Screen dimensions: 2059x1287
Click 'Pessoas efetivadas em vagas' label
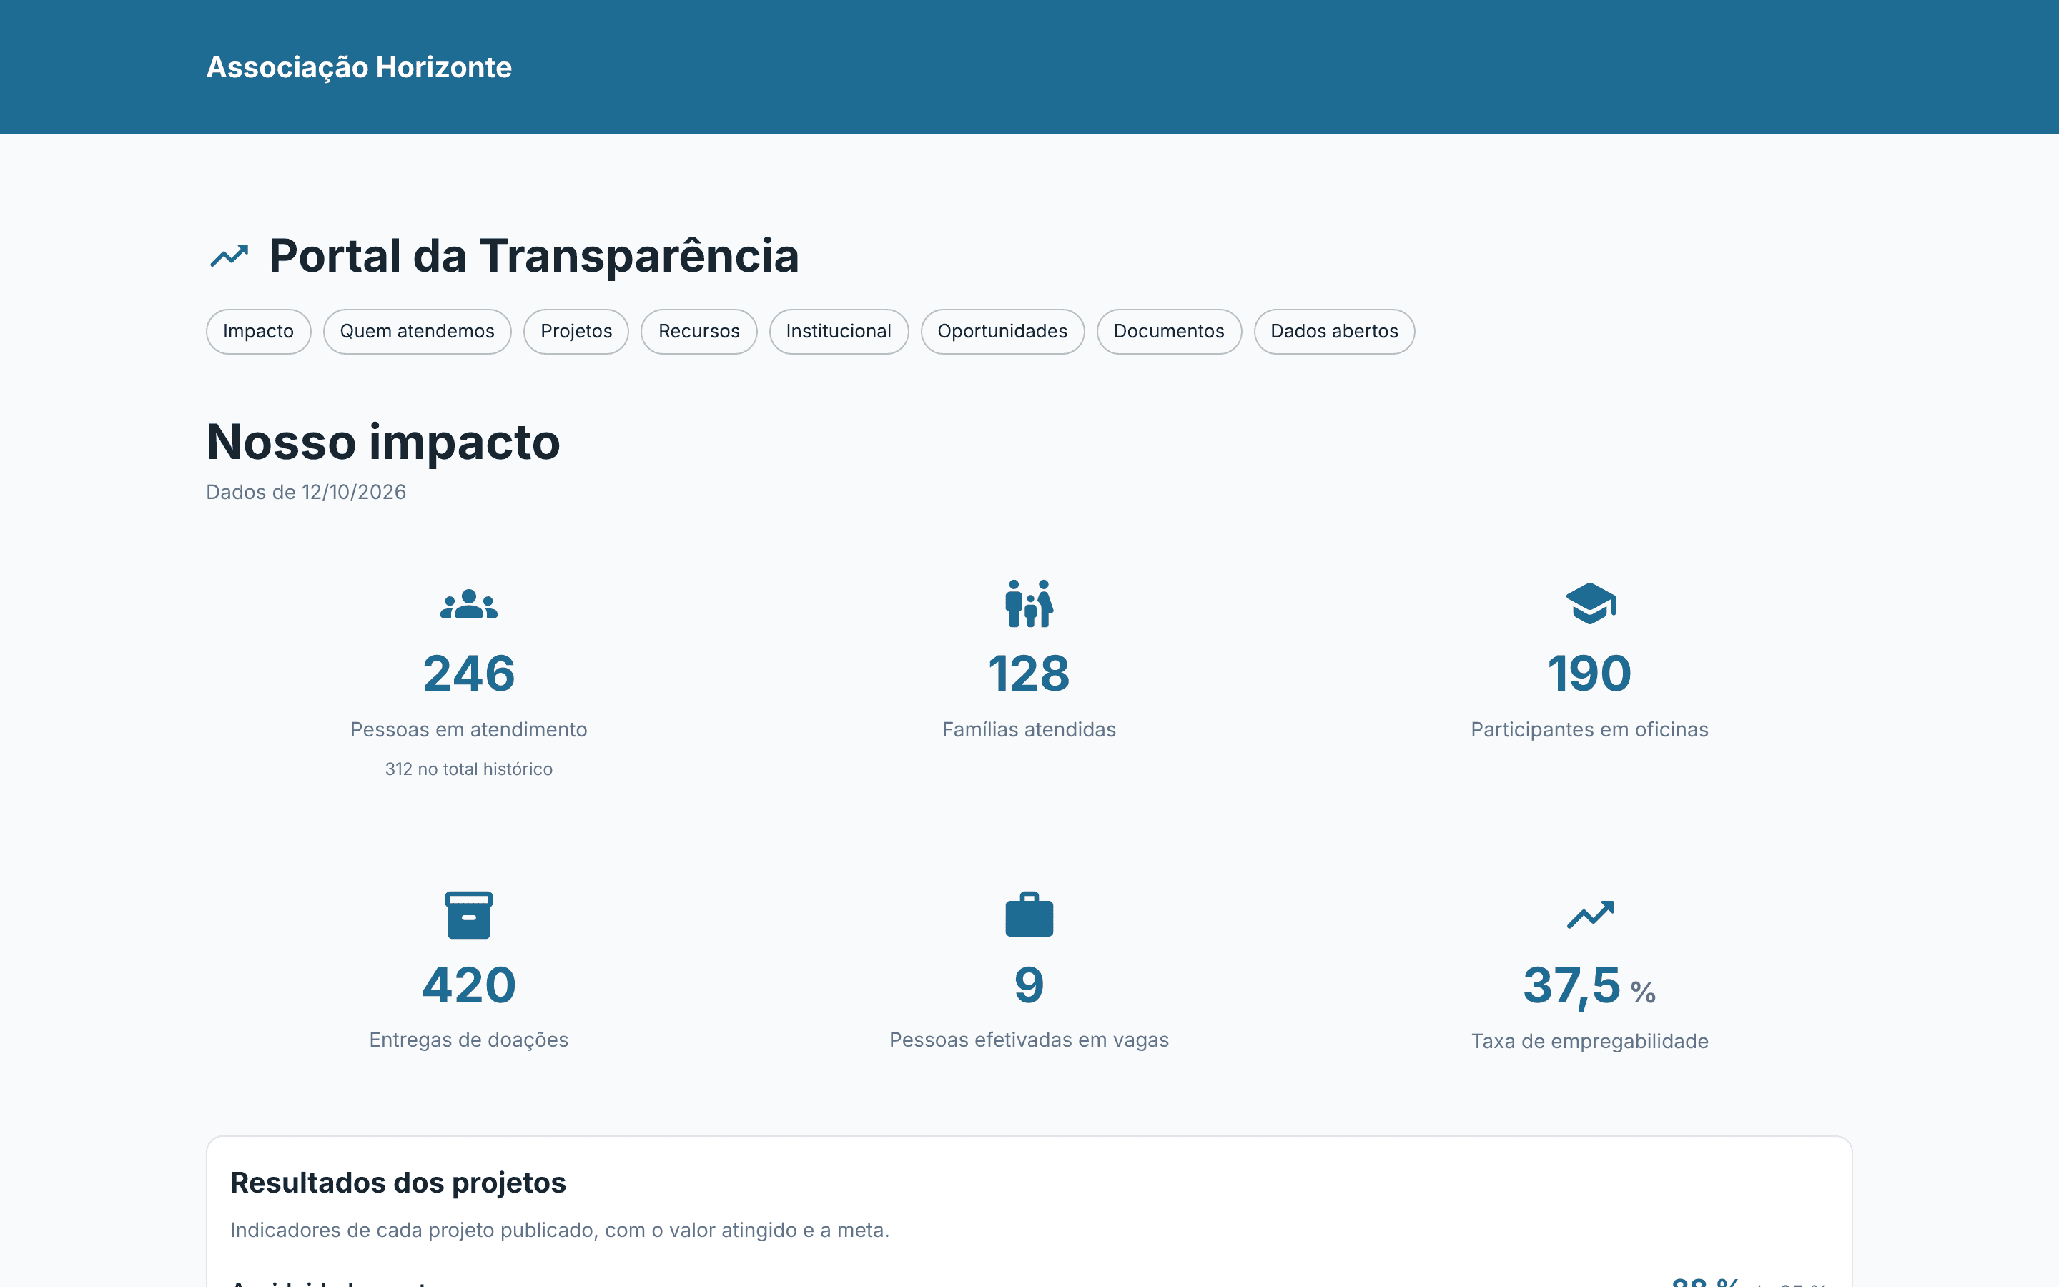[x=1029, y=1040]
